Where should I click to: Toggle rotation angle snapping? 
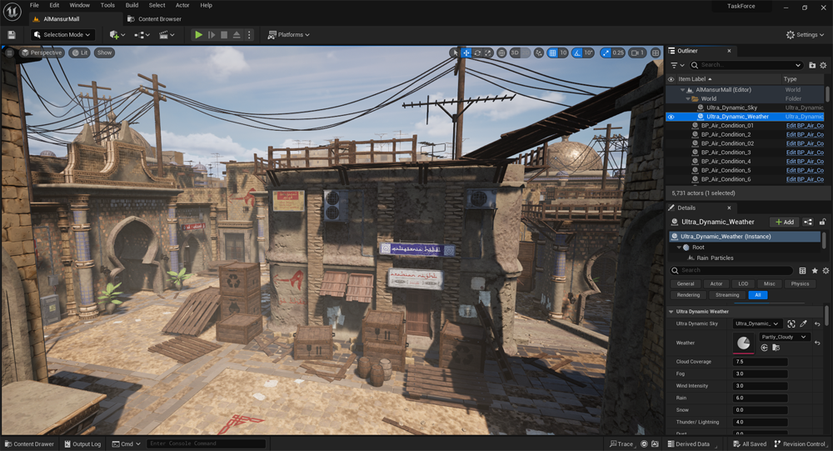[x=576, y=53]
